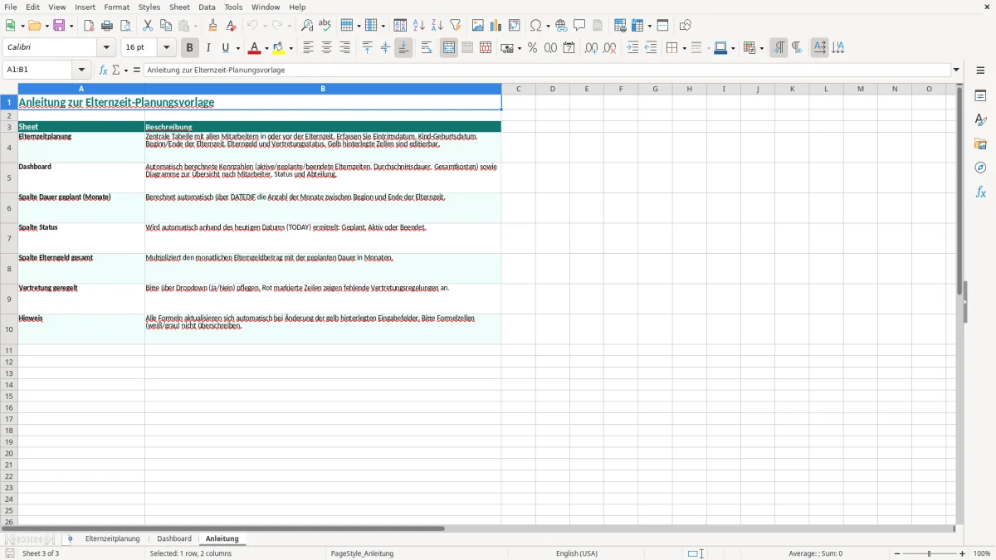Toggle Right-To-Left paragraph direction
The width and height of the screenshot is (996, 560).
point(797,48)
